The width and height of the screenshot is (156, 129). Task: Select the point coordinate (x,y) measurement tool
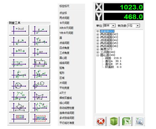[x=19, y=30]
